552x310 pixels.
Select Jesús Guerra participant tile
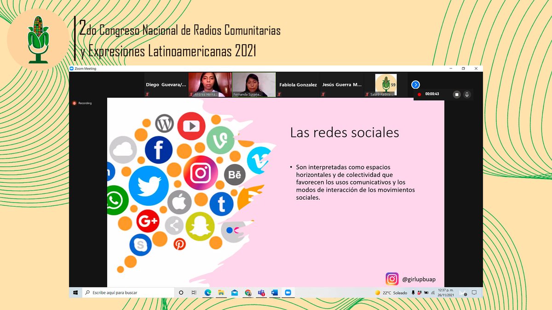pos(342,85)
